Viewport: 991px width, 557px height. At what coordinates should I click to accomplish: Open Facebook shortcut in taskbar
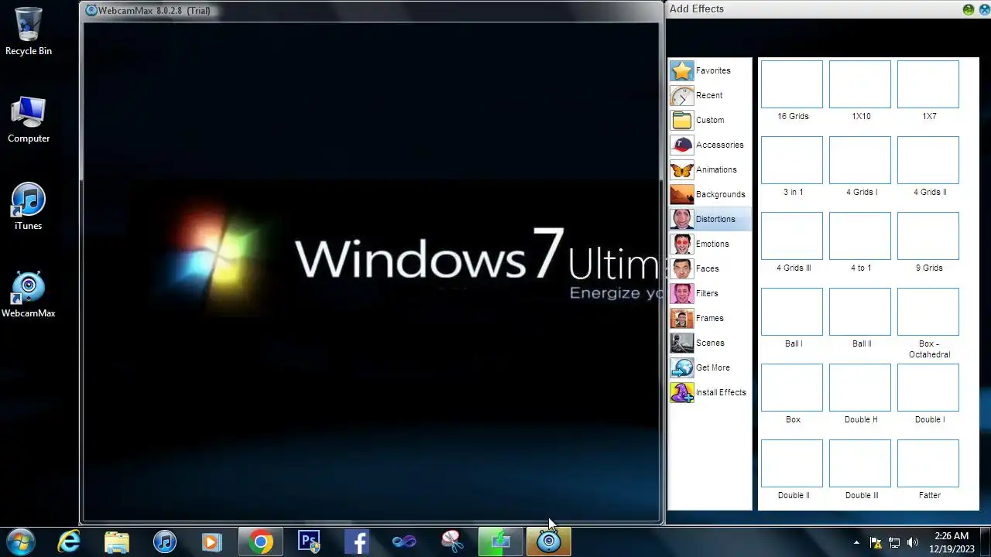click(x=357, y=542)
